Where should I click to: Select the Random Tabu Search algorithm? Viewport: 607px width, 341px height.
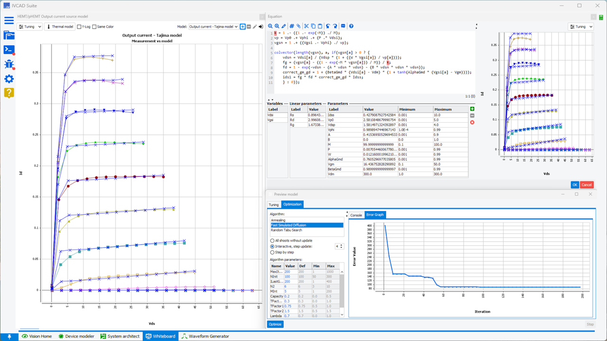(306, 230)
